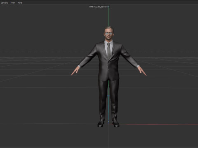Open the Options menu

coord(4,3)
